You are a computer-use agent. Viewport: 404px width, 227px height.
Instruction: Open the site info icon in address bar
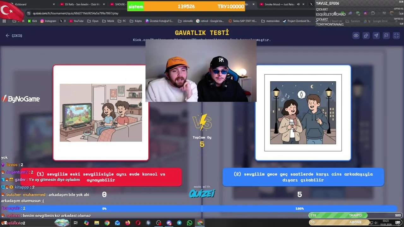point(29,13)
